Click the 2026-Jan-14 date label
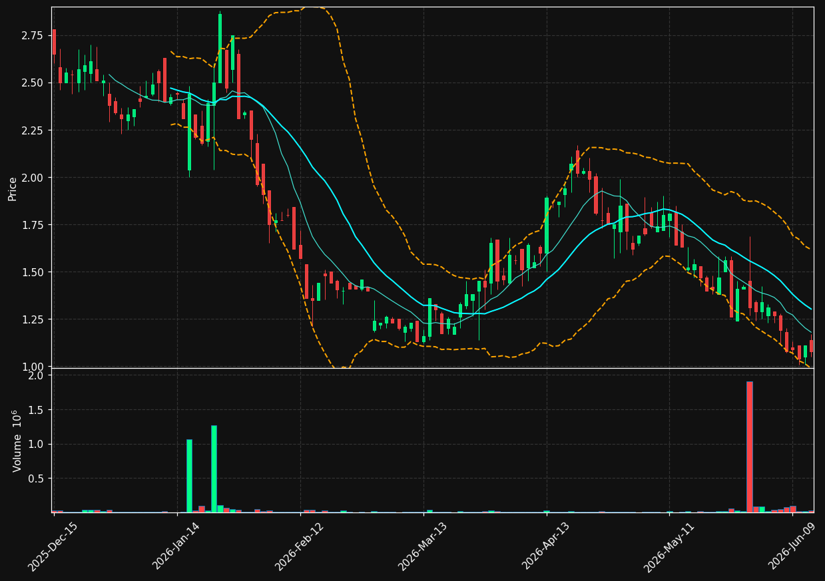This screenshot has width=825, height=581. tap(176, 546)
